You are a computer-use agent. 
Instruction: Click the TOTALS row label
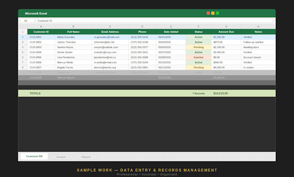(35, 93)
